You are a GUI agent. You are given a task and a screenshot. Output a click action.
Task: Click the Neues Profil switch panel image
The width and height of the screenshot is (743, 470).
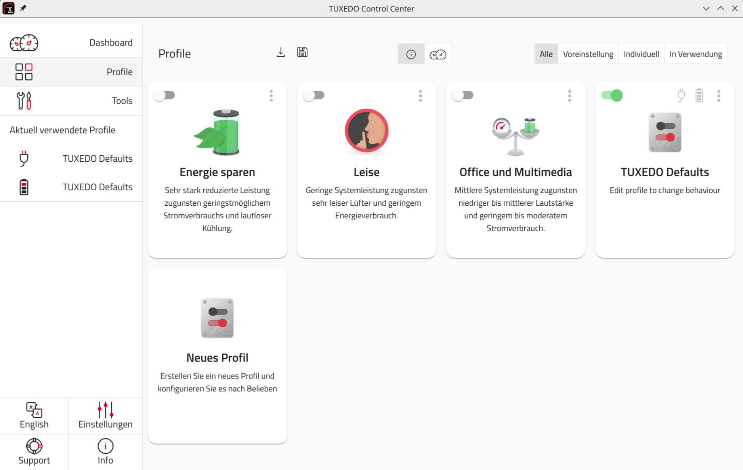[217, 318]
